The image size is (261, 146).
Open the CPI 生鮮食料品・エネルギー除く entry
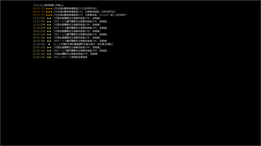[x=90, y=15]
